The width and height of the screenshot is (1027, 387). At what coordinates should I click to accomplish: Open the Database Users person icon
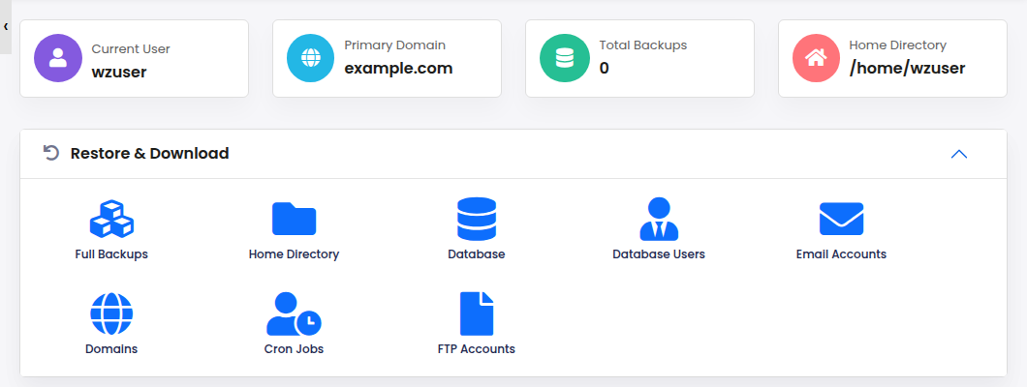[659, 219]
